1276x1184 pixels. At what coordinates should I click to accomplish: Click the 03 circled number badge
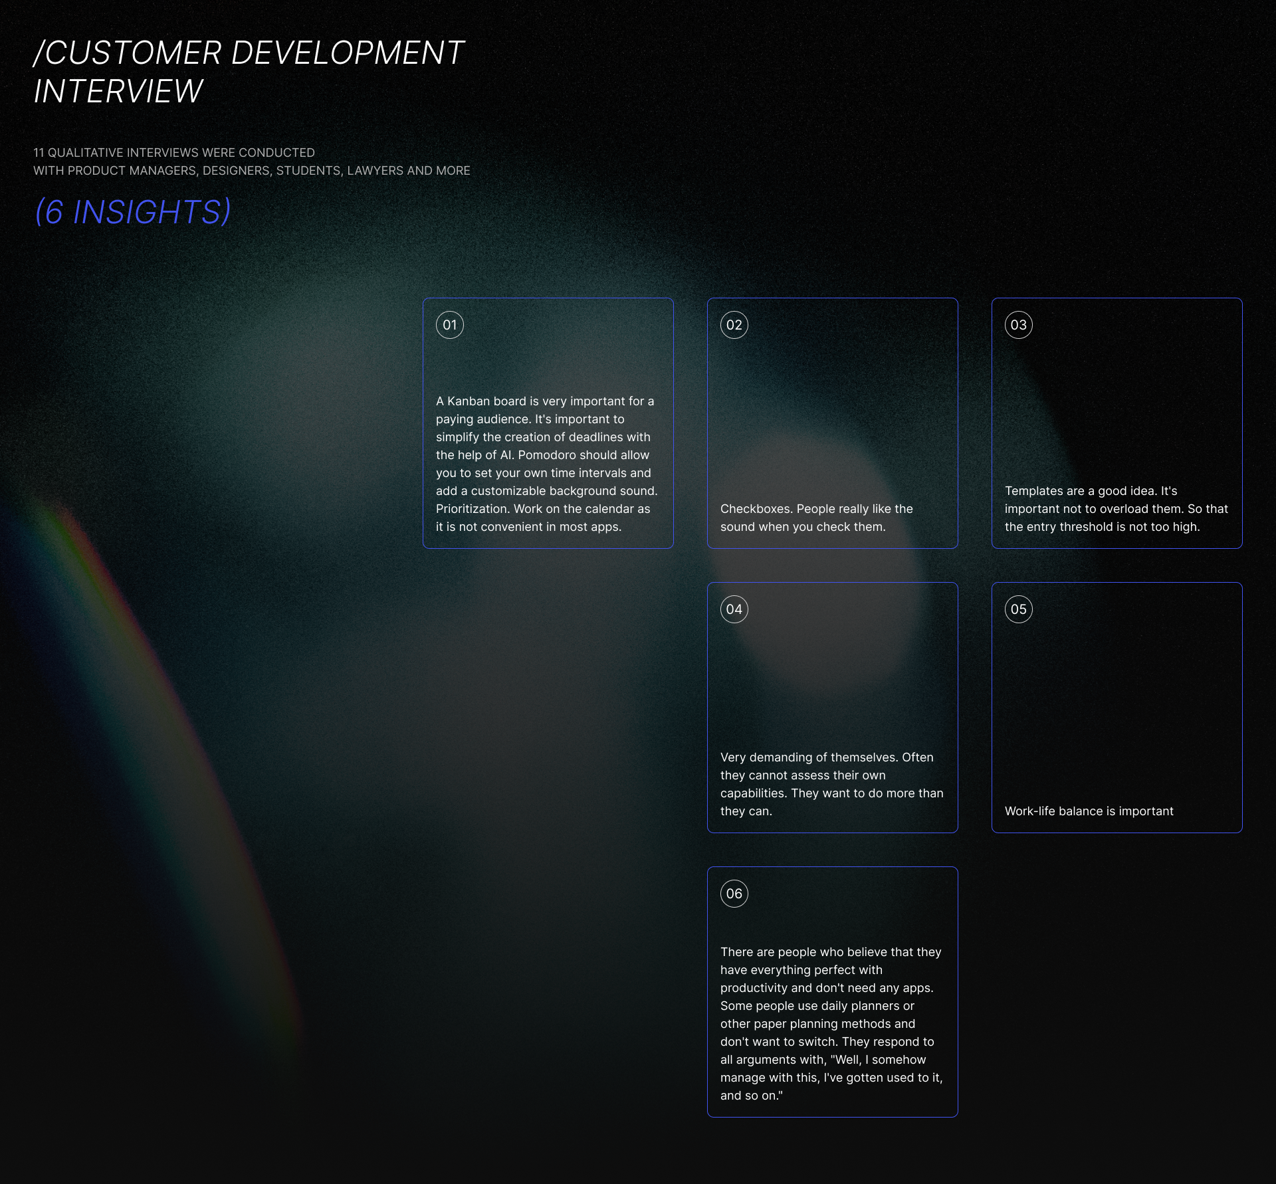point(1019,325)
